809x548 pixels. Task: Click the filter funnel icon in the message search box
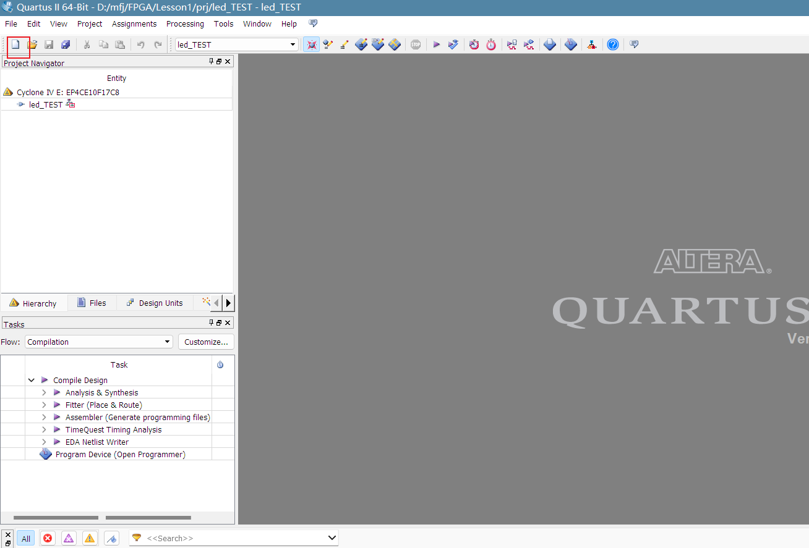point(137,538)
